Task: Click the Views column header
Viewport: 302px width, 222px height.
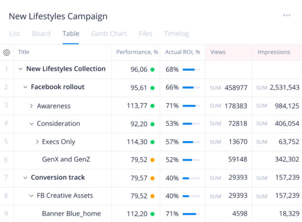Action: (218, 52)
